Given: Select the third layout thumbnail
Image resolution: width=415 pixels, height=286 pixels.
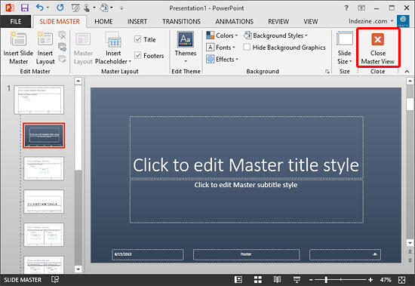Looking at the screenshot, I should tap(44, 201).
